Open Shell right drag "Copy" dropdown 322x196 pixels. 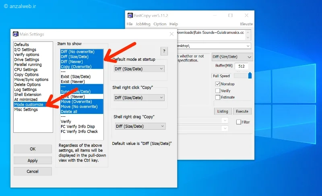coord(140,126)
